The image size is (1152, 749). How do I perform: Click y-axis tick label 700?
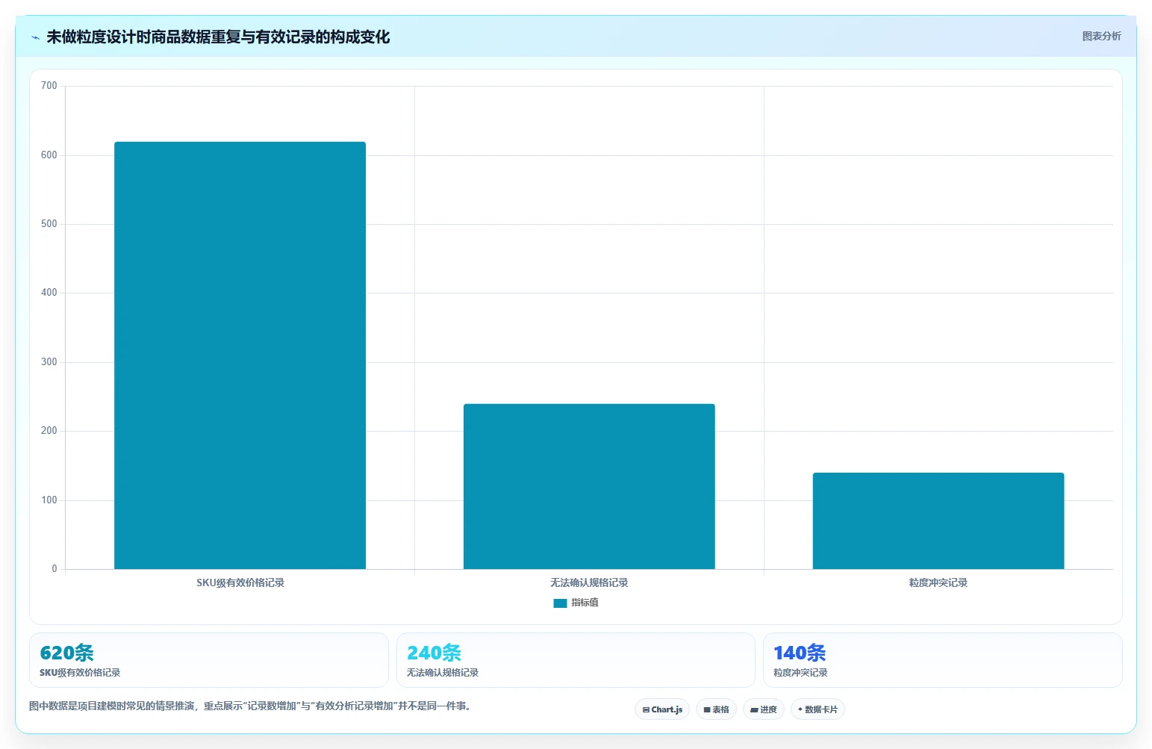[49, 86]
